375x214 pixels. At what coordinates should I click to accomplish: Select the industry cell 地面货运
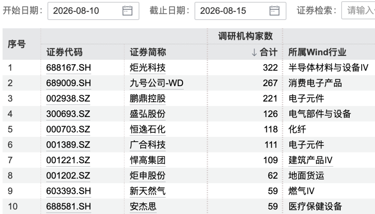pyautogui.click(x=306, y=176)
